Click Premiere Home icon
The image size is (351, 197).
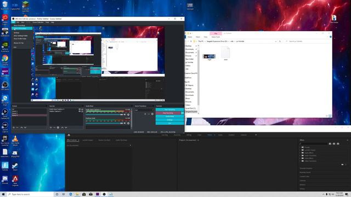click(69, 135)
